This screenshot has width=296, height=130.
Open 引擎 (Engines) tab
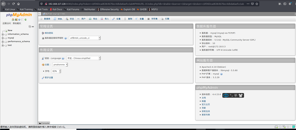165,19
